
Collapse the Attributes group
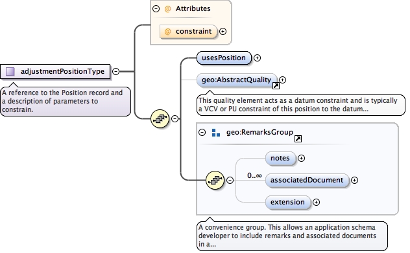click(156, 8)
